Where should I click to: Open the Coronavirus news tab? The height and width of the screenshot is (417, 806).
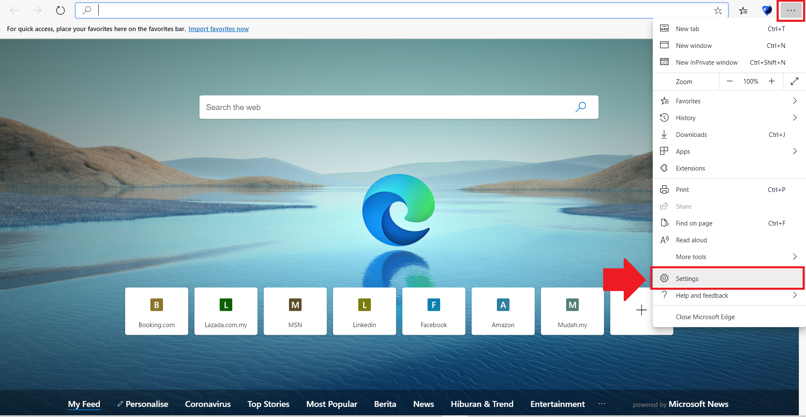[208, 404]
